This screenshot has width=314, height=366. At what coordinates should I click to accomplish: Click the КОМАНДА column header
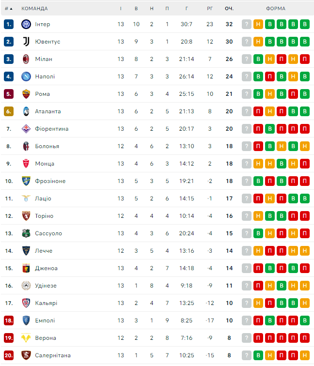click(34, 8)
